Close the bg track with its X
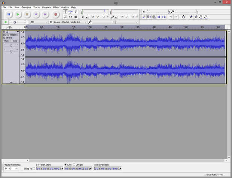The width and height of the screenshot is (232, 178). pyautogui.click(x=4, y=32)
